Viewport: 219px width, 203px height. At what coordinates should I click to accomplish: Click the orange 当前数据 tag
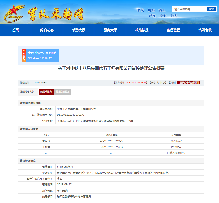point(24,55)
